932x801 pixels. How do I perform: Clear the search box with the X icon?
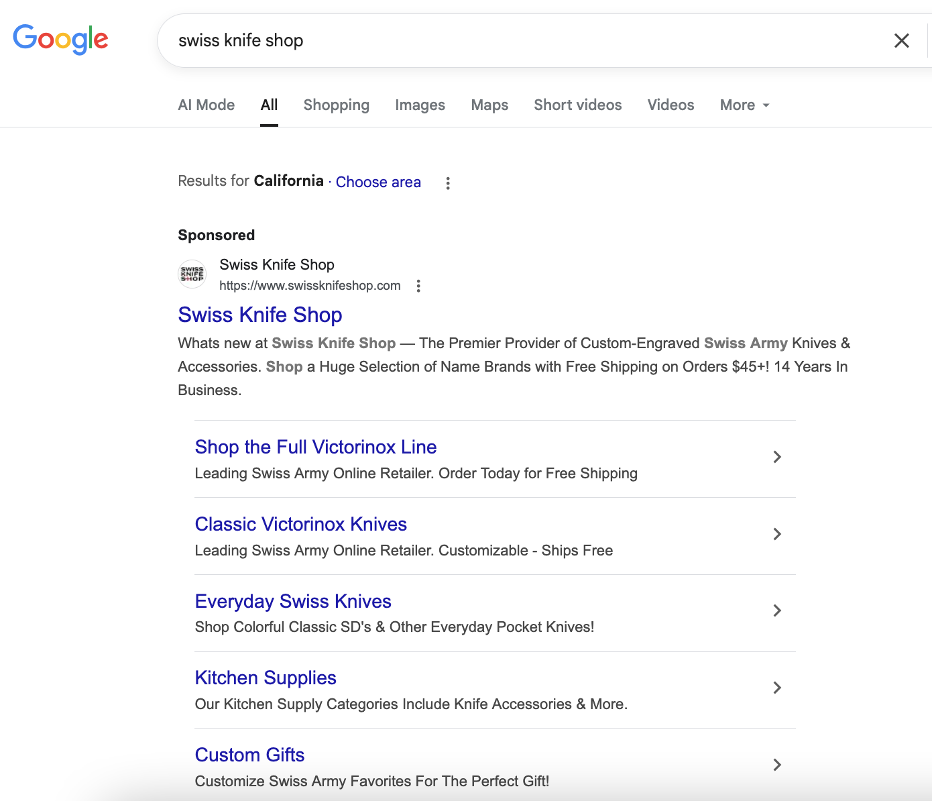coord(902,41)
